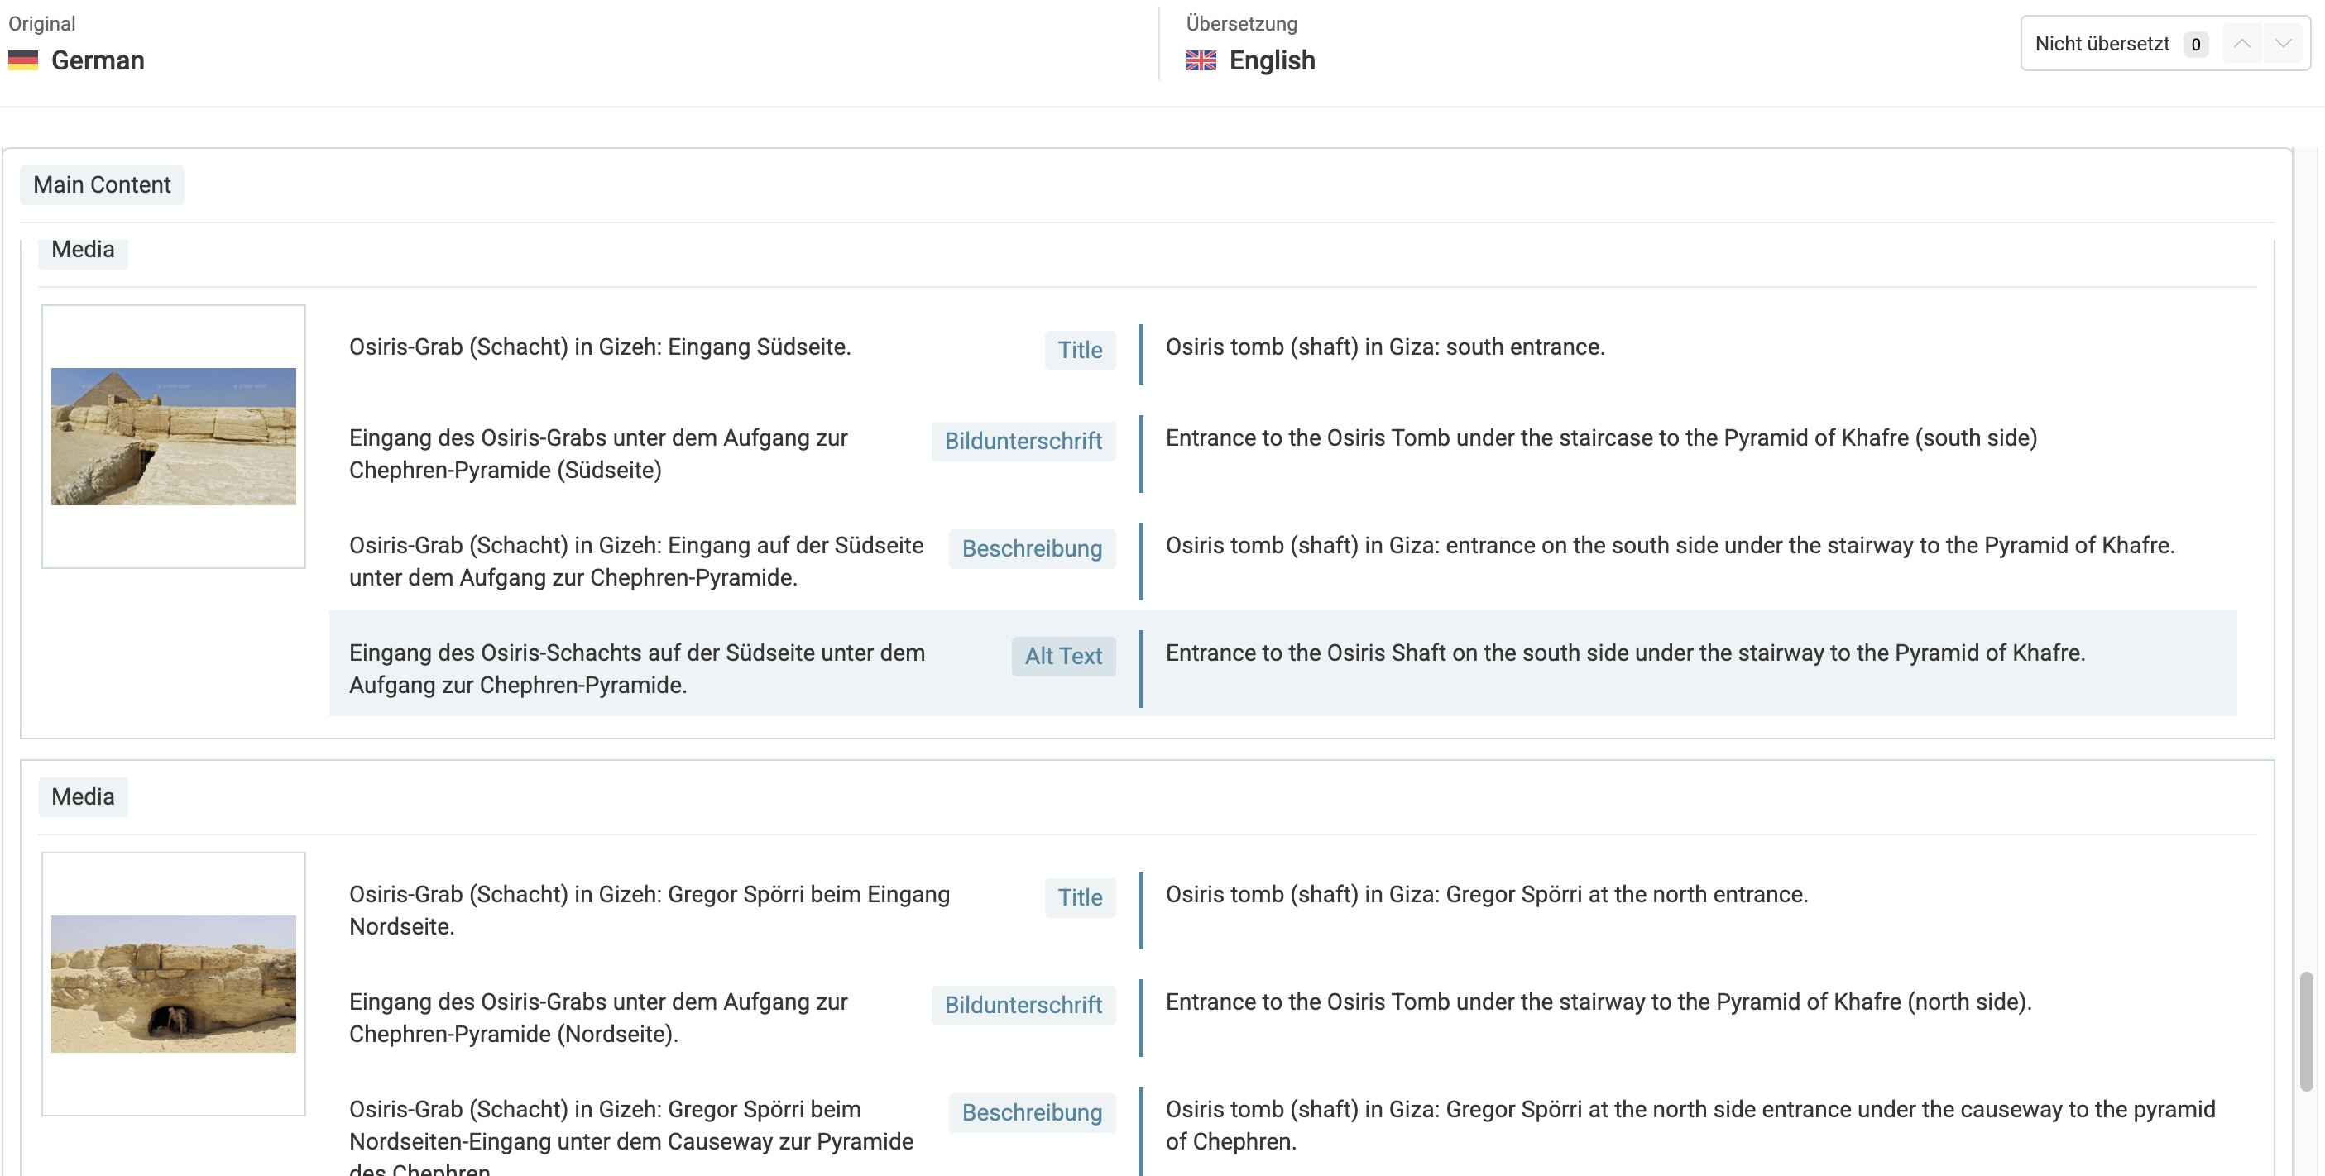Edit translation ending '(north side).'
The height and width of the screenshot is (1176, 2325).
coord(1599,1002)
